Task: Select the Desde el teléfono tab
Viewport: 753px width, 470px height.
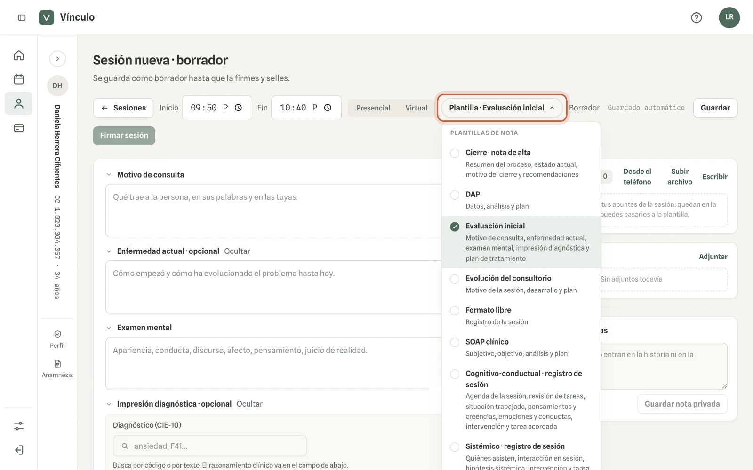Action: [637, 177]
